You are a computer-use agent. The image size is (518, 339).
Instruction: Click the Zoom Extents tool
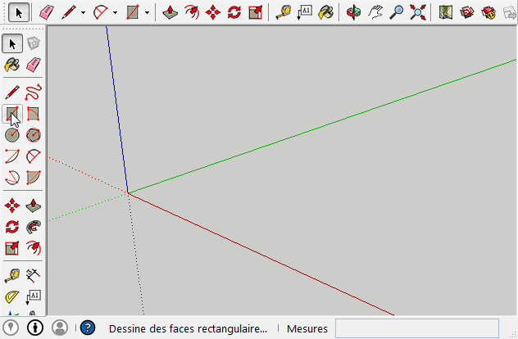417,12
